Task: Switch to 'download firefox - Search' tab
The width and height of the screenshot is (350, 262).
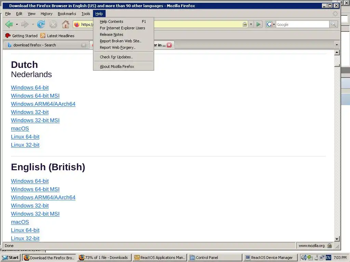Action: coord(46,45)
